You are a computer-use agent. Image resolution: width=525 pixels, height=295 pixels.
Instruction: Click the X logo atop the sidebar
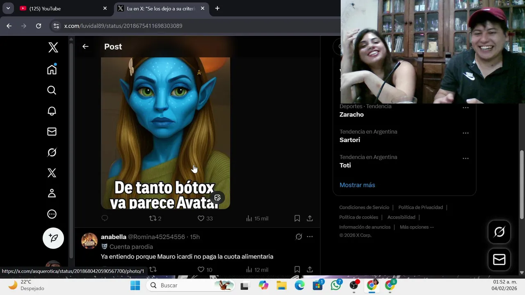pos(53,48)
